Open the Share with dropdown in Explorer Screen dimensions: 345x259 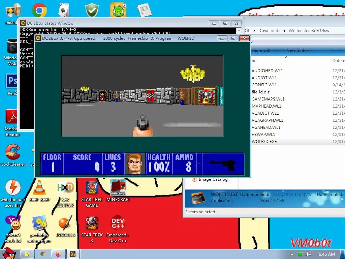pos(263,51)
